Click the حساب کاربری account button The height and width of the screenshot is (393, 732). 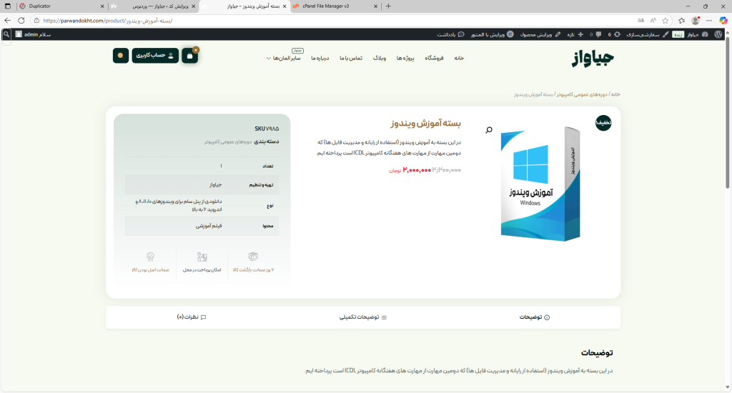155,56
